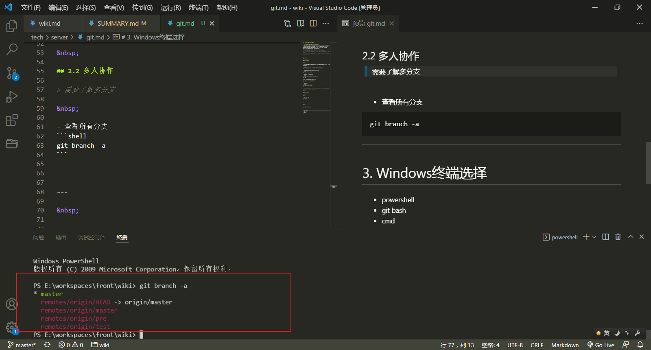
Task: Open the 编辑(E) menu
Action: (58, 8)
